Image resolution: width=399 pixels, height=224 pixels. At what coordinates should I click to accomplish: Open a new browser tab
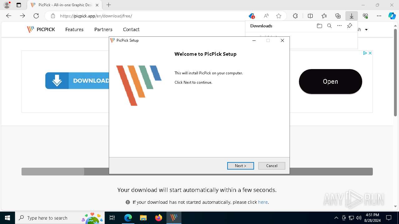[x=108, y=5]
